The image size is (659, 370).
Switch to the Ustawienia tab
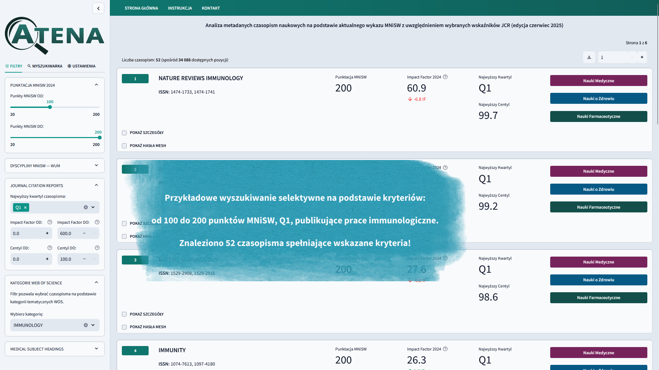(x=81, y=66)
